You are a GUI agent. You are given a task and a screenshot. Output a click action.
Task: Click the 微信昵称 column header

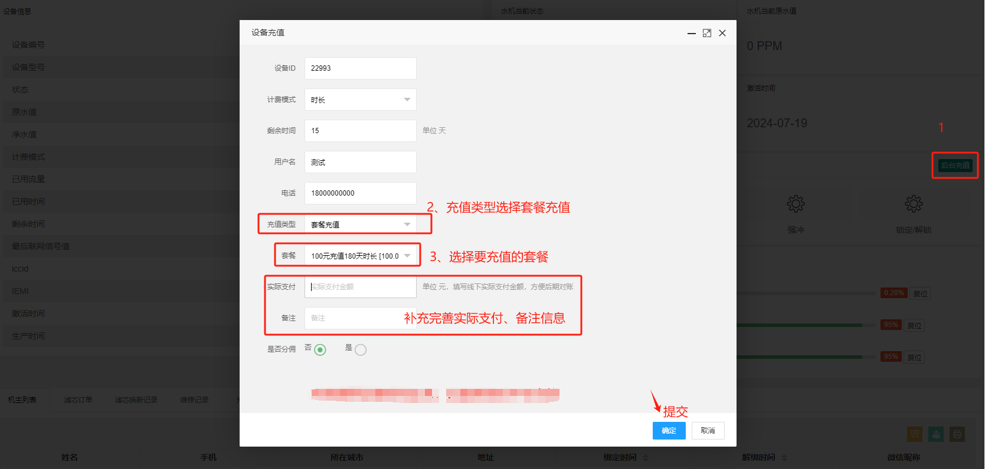tap(904, 457)
